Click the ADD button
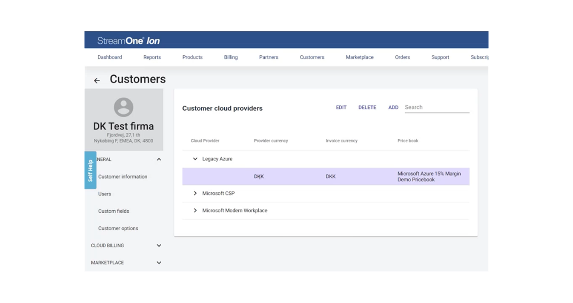Image resolution: width=573 pixels, height=303 pixels. 393,107
